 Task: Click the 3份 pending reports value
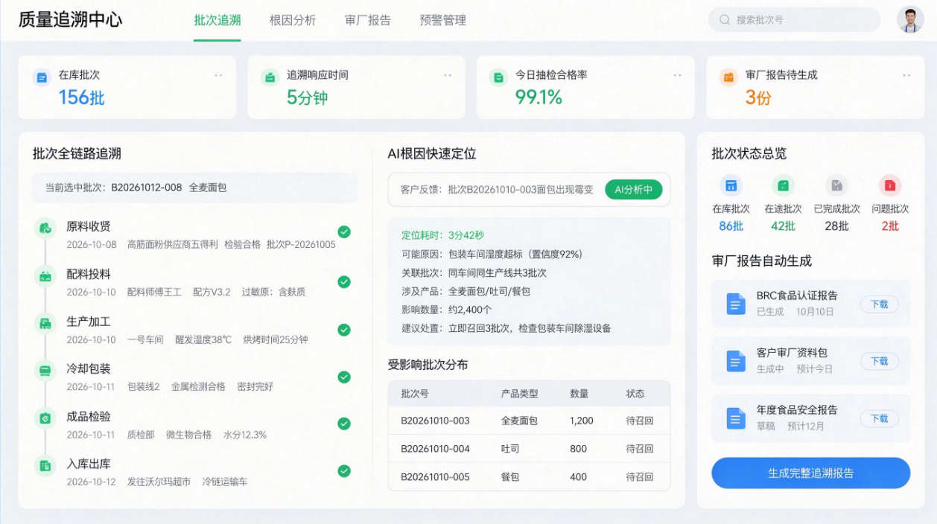(x=758, y=98)
